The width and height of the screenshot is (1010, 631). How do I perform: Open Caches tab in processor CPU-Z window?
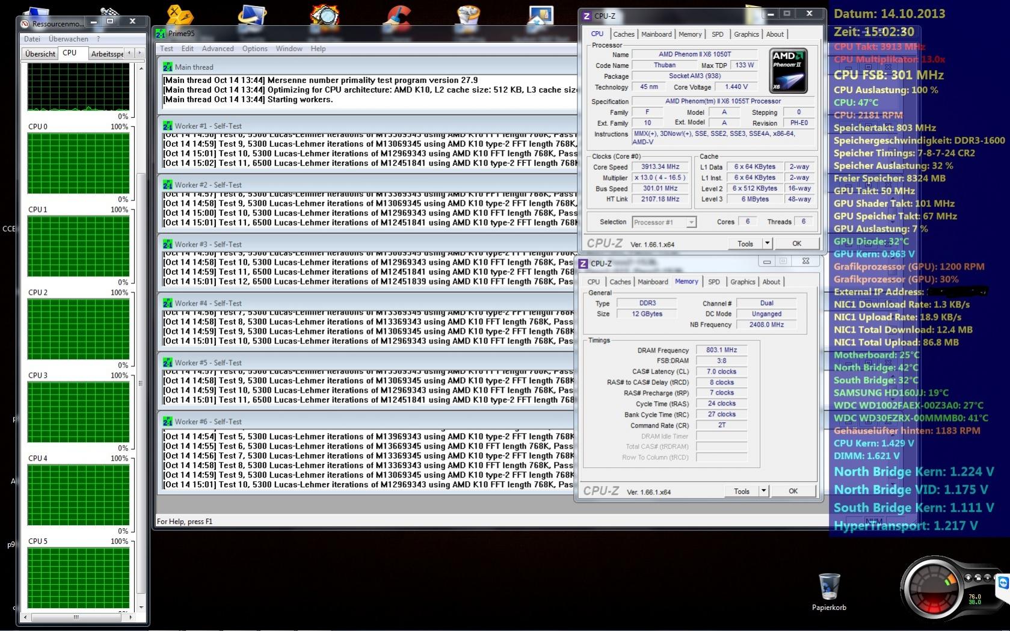pos(624,34)
